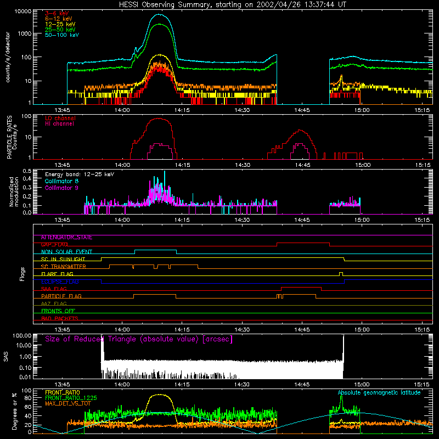Select the 25-50 keV legend label
Image resolution: width=439 pixels, height=439 pixels.
tap(60, 30)
